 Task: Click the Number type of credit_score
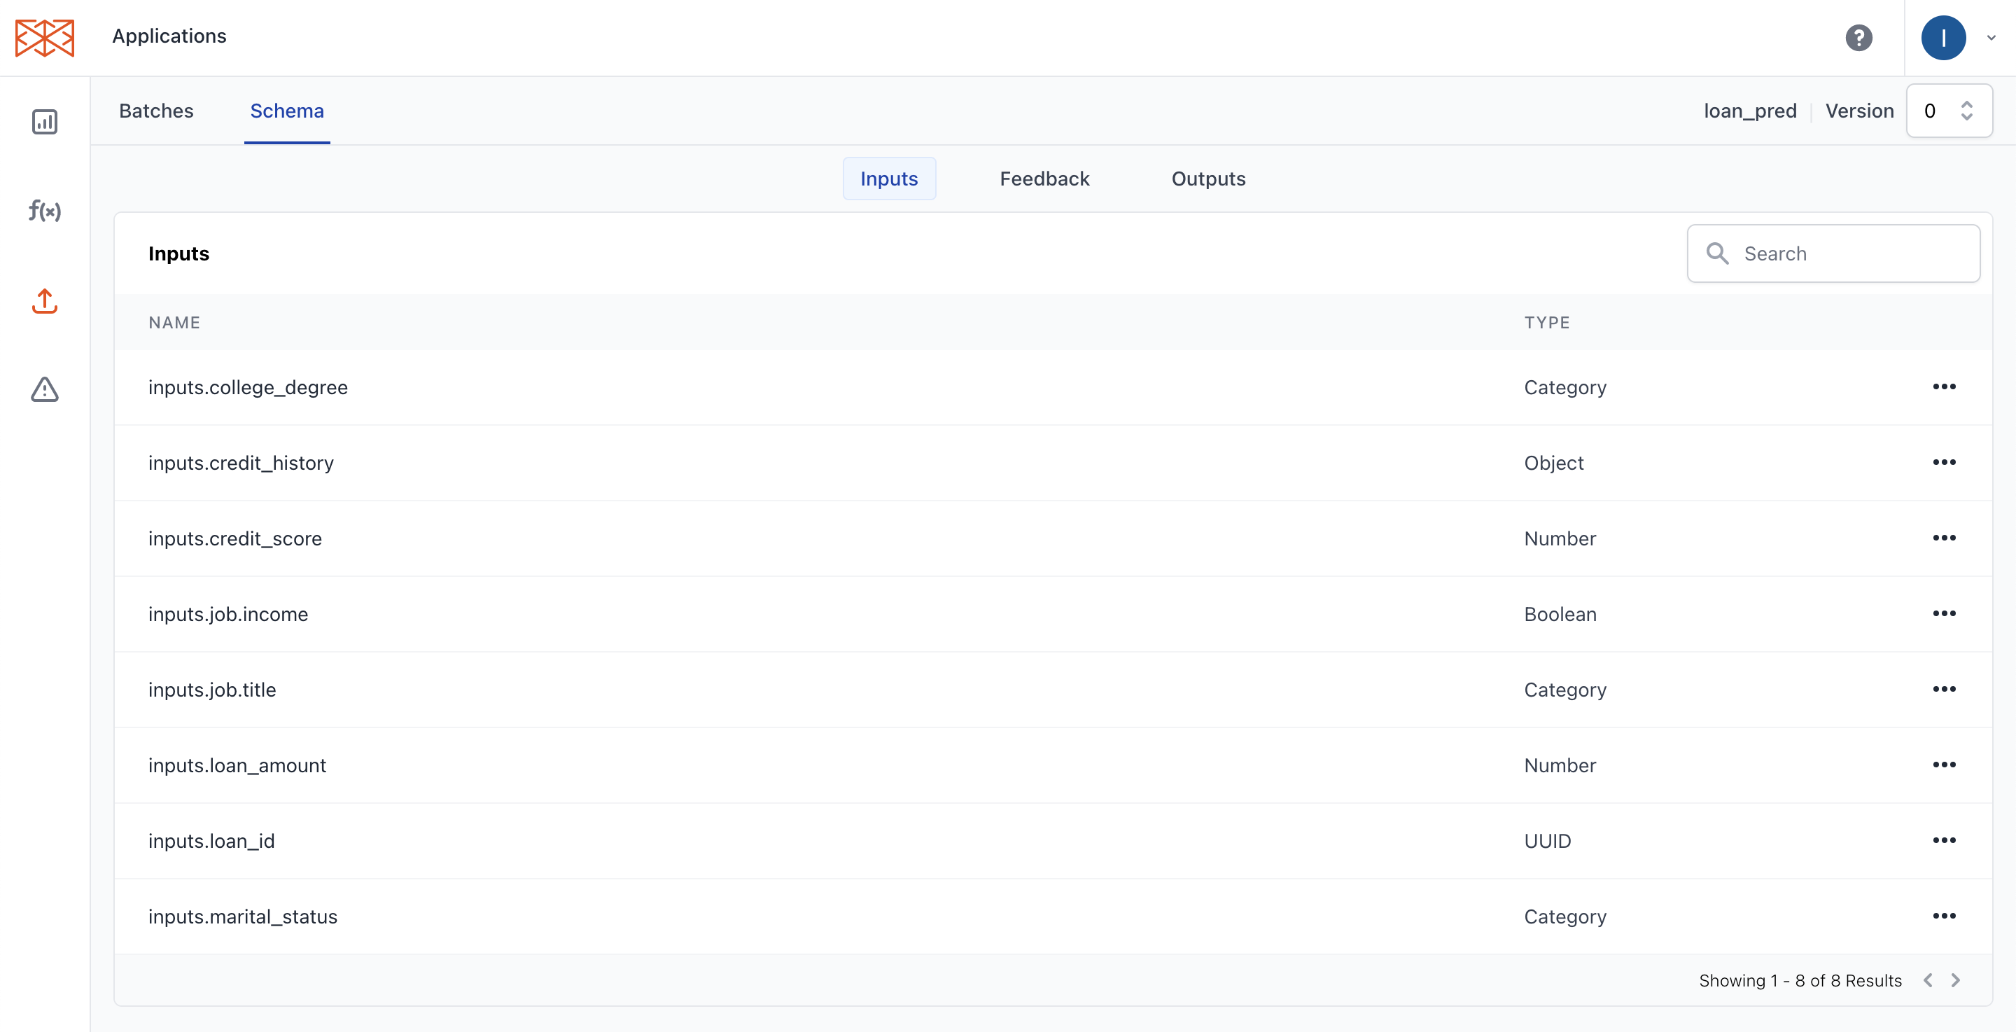tap(1560, 538)
